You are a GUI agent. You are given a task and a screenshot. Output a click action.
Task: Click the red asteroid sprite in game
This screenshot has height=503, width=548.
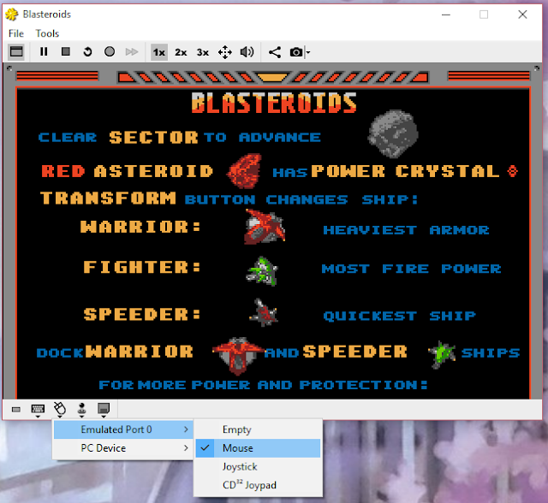point(245,171)
